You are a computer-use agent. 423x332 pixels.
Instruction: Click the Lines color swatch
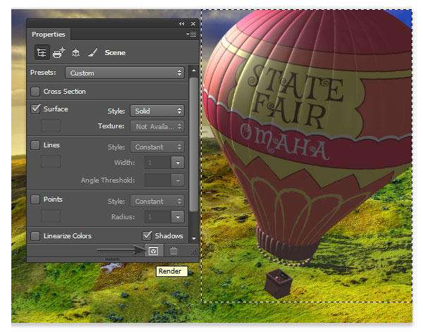click(x=51, y=162)
